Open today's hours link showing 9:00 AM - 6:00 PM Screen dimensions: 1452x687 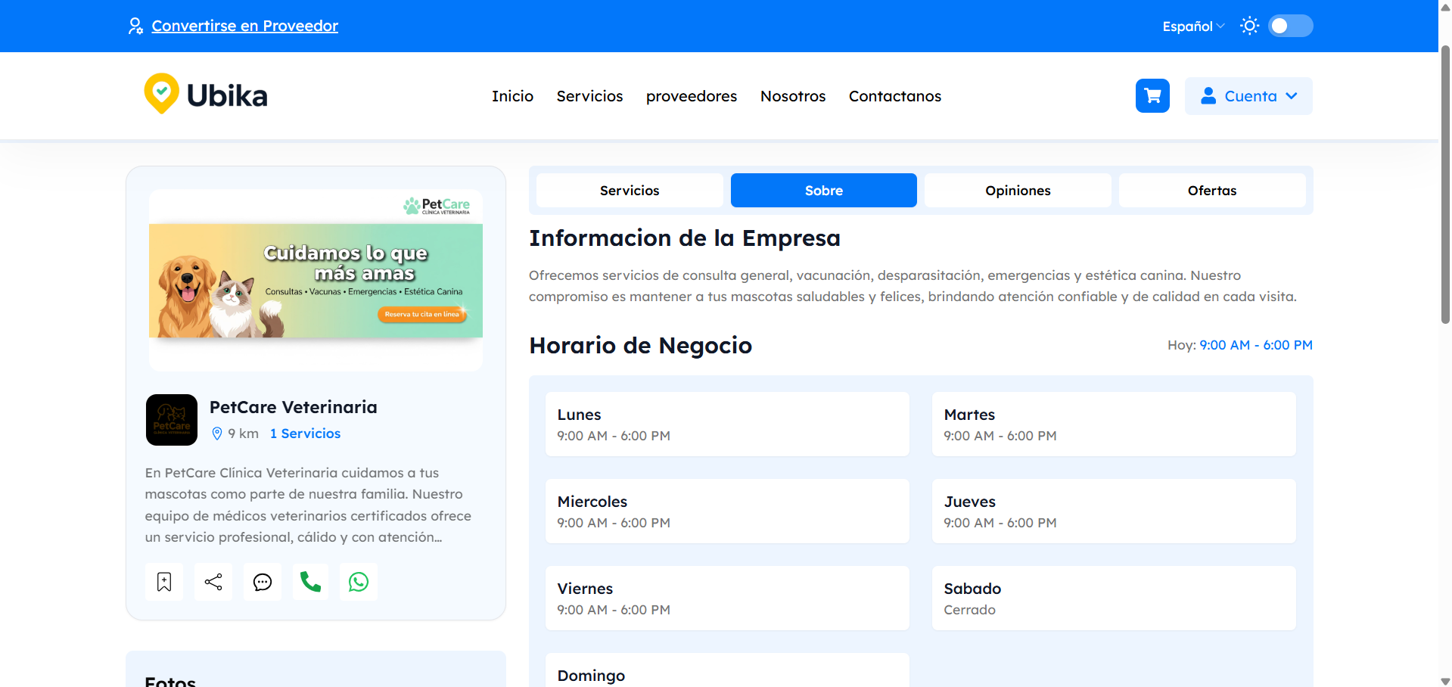(x=1256, y=345)
